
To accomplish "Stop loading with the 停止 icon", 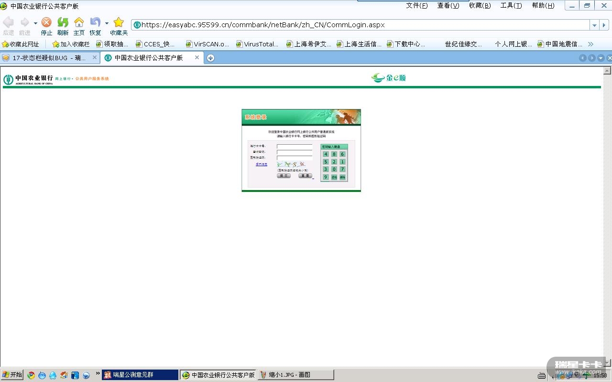I will pos(46,22).
